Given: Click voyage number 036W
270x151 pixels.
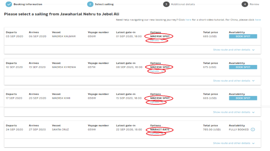Looking at the screenshot, I should pyautogui.click(x=92, y=36).
